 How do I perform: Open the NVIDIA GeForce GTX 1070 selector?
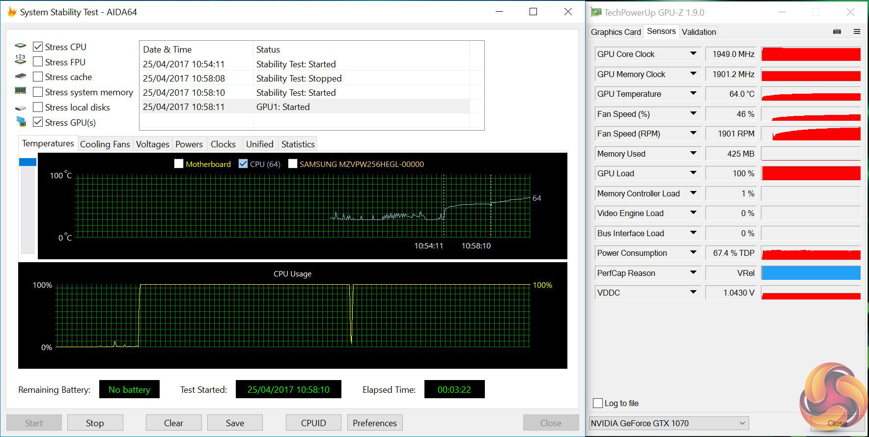[669, 423]
